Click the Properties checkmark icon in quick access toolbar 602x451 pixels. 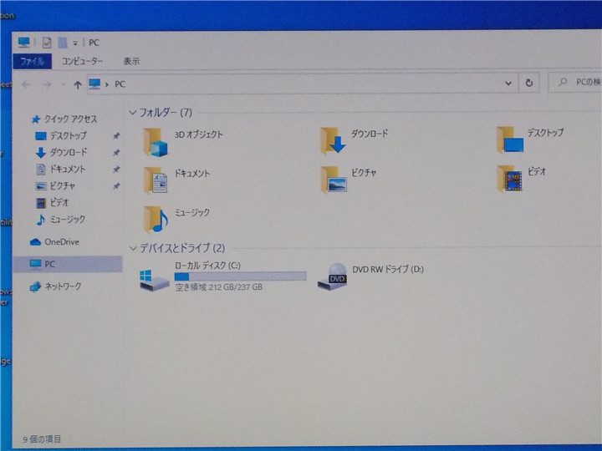pos(47,43)
